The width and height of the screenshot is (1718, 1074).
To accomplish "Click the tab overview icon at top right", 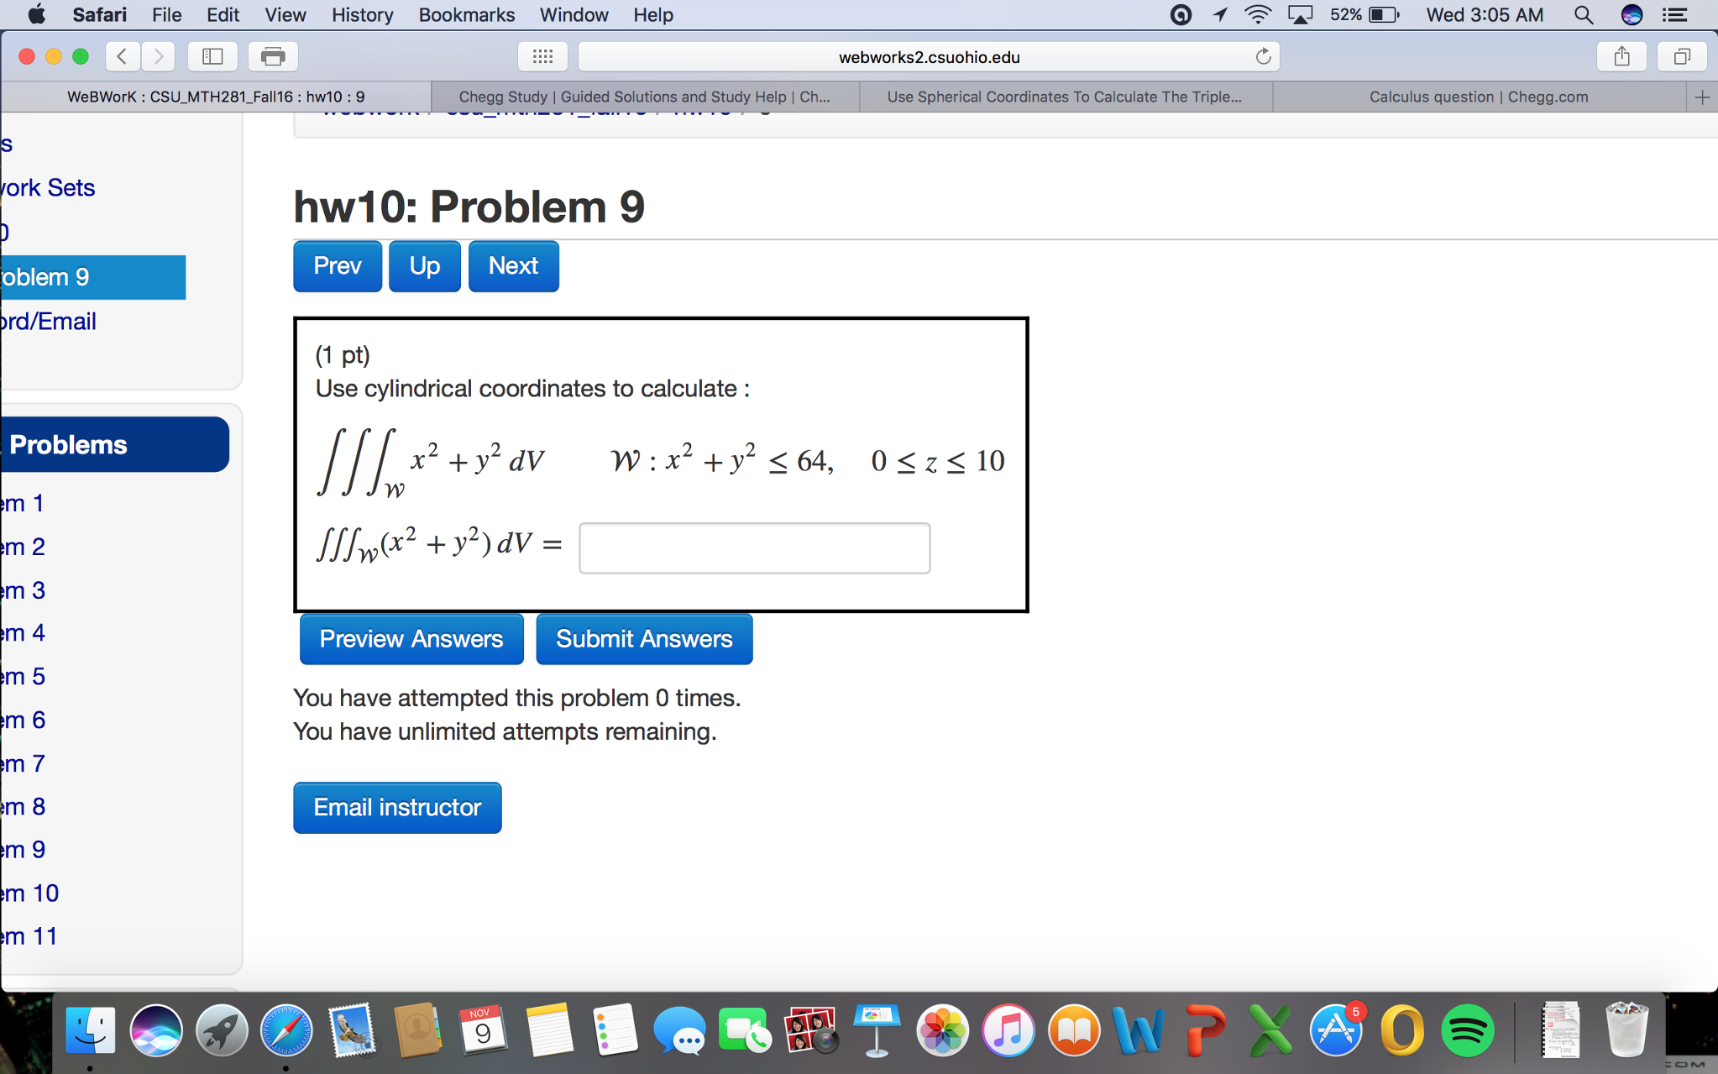I will 1684,56.
